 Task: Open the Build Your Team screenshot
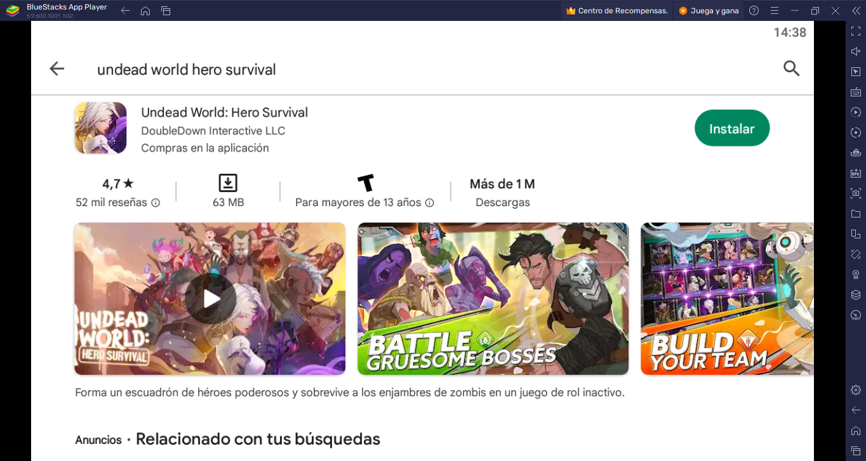coord(727,299)
